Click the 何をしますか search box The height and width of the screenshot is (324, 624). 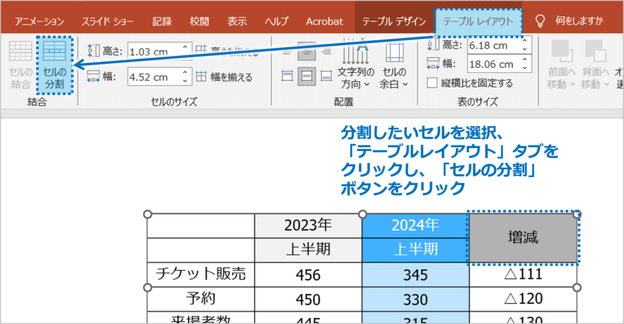[579, 21]
